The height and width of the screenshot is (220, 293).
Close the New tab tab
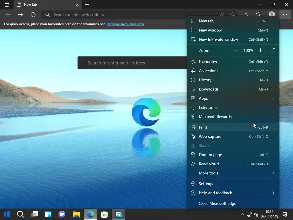pyautogui.click(x=77, y=5)
